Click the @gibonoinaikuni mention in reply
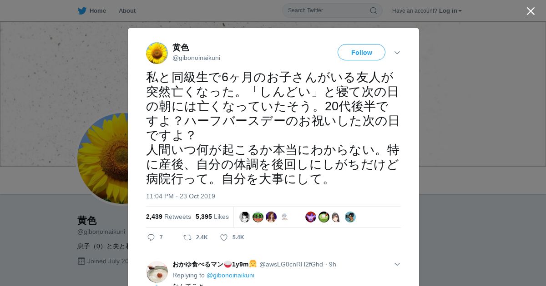The image size is (546, 286). pyautogui.click(x=230, y=275)
